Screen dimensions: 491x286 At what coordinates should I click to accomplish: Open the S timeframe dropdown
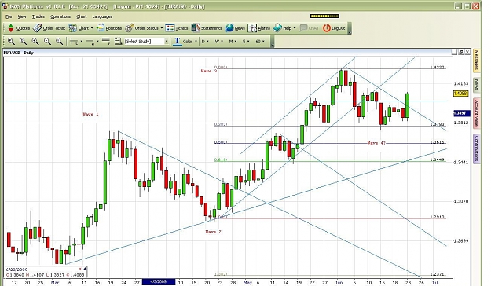(x=246, y=42)
